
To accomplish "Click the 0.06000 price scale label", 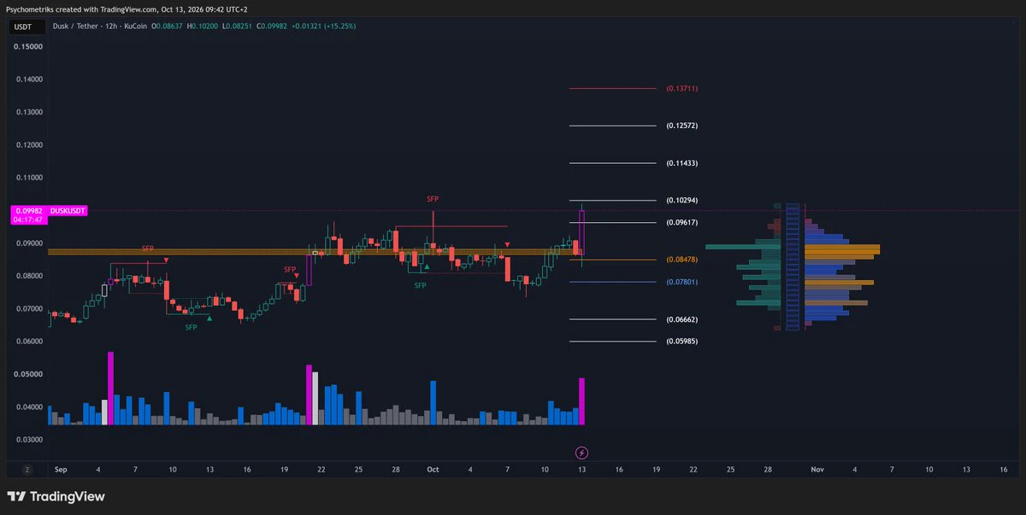I will point(29,342).
